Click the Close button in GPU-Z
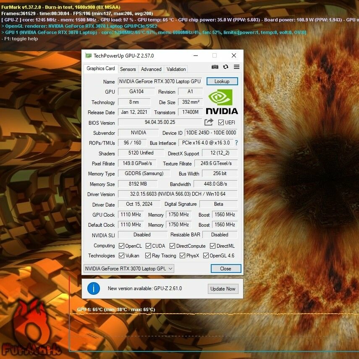Screen dimensions: 359x359 [226, 269]
